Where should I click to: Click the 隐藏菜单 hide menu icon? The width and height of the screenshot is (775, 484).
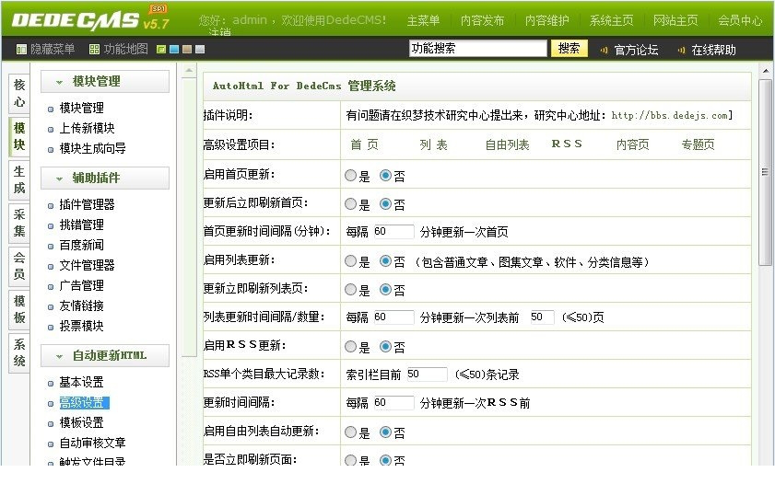click(x=21, y=50)
